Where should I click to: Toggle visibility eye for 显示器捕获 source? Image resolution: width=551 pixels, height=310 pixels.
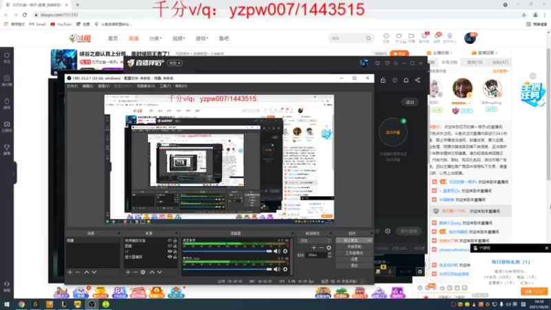point(169,257)
